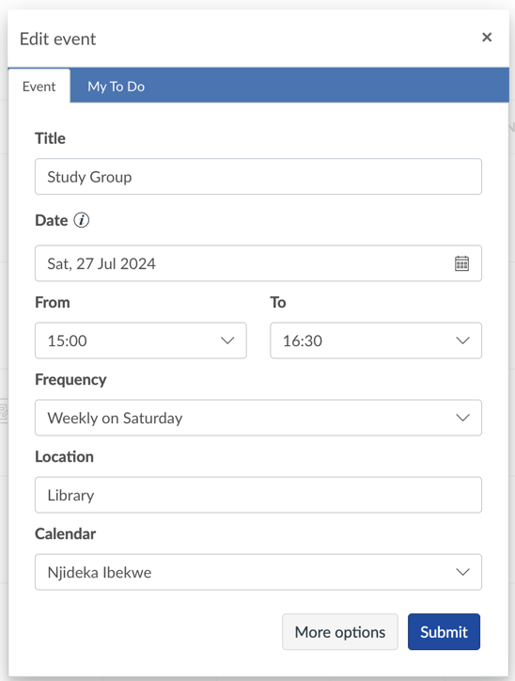Click the Frequency dropdown chevron arrow

[463, 418]
